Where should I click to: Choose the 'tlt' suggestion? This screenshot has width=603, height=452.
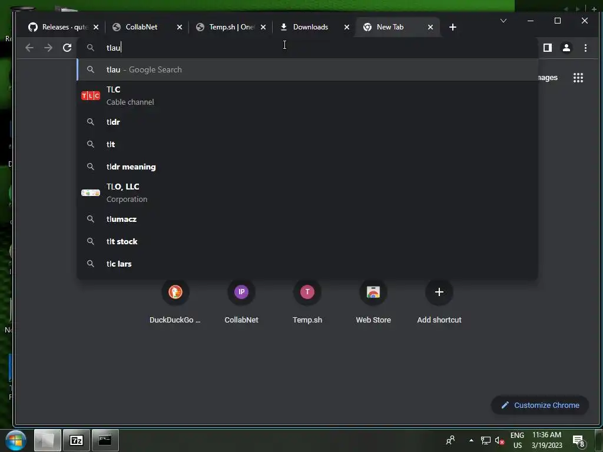tap(307, 144)
